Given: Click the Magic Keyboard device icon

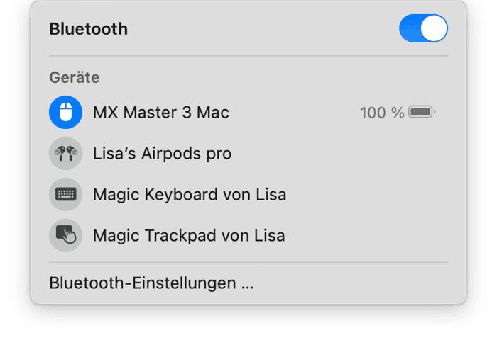Looking at the screenshot, I should tap(65, 194).
